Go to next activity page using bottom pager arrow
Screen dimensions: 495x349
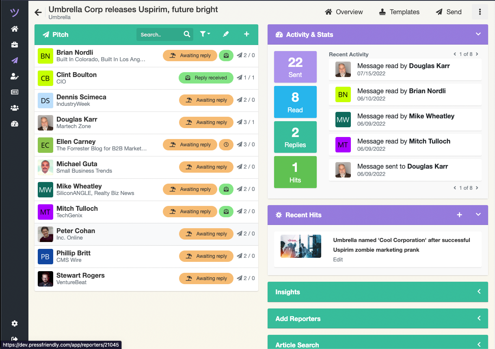[477, 188]
